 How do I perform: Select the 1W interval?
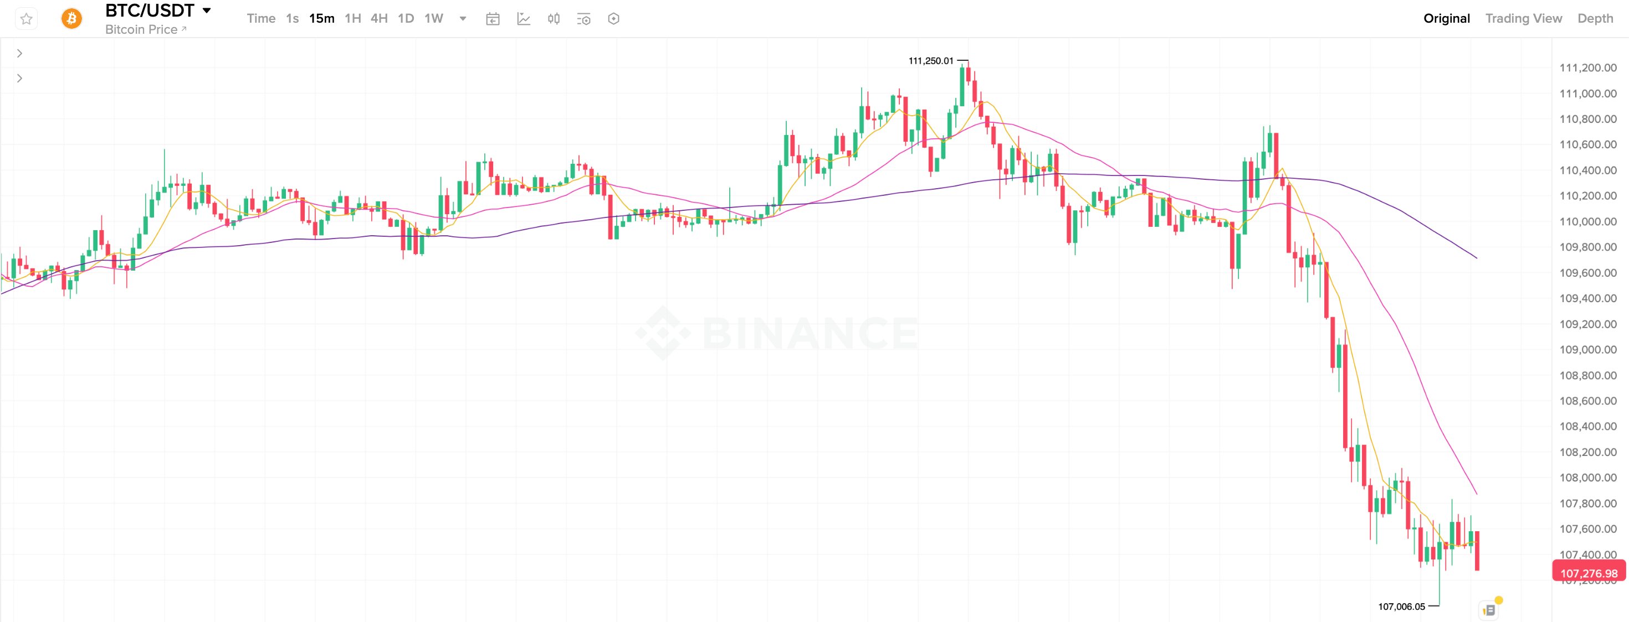click(x=434, y=19)
